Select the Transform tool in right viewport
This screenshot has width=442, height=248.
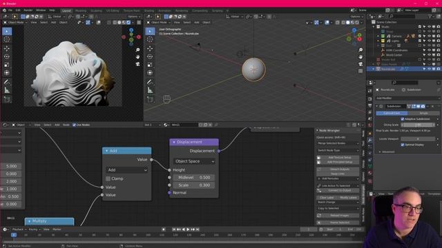pyautogui.click(x=150, y=72)
